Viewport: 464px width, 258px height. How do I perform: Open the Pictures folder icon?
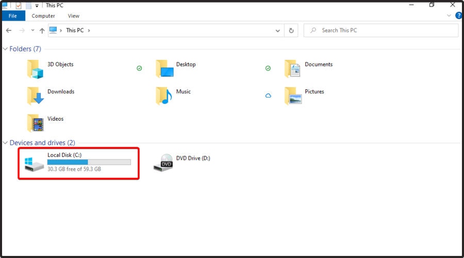[293, 96]
